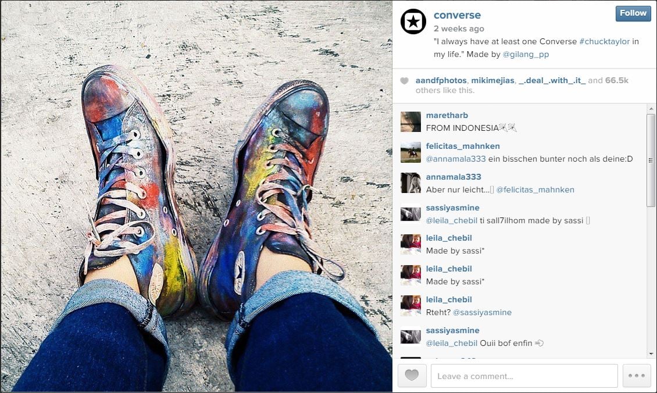Click the small gray heart likes icon
The height and width of the screenshot is (393, 657).
point(404,81)
